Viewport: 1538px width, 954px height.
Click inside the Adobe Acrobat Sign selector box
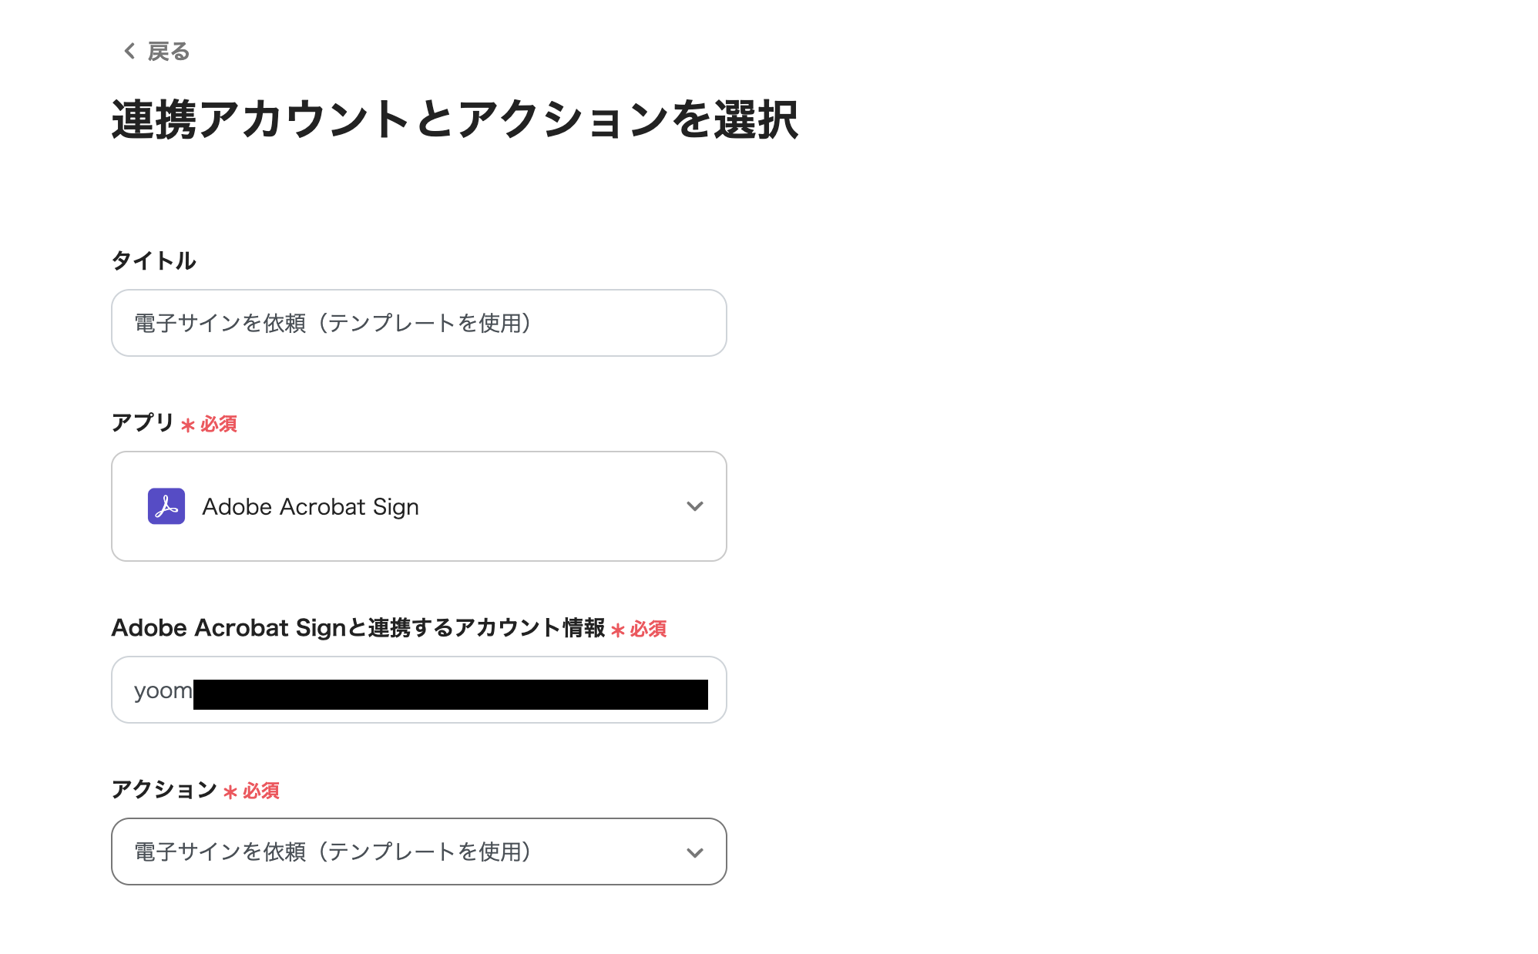tap(418, 506)
